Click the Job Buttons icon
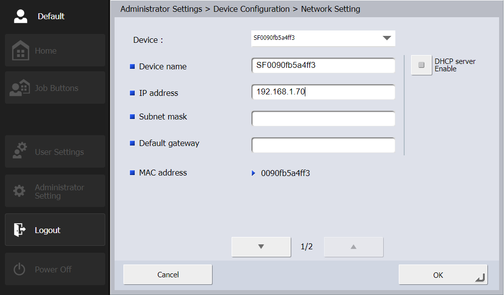Screen dimensions: 504x295 coord(20,88)
